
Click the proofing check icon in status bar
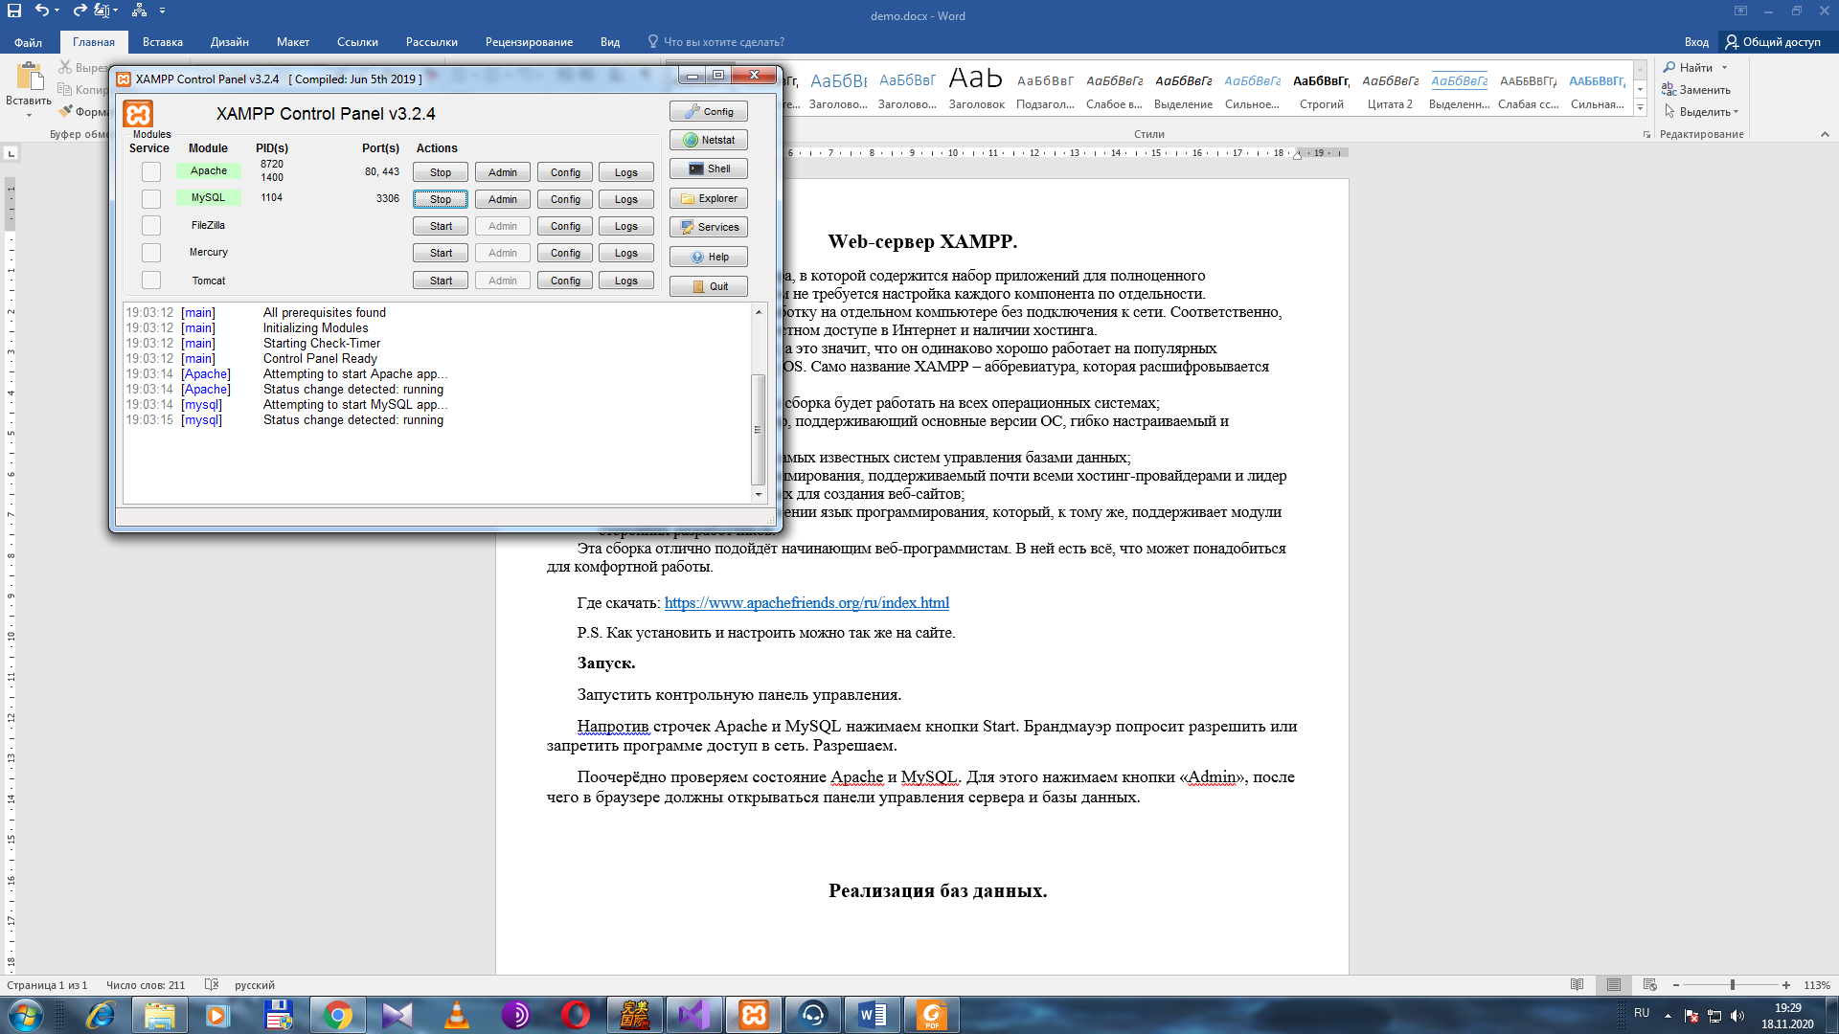tap(212, 984)
